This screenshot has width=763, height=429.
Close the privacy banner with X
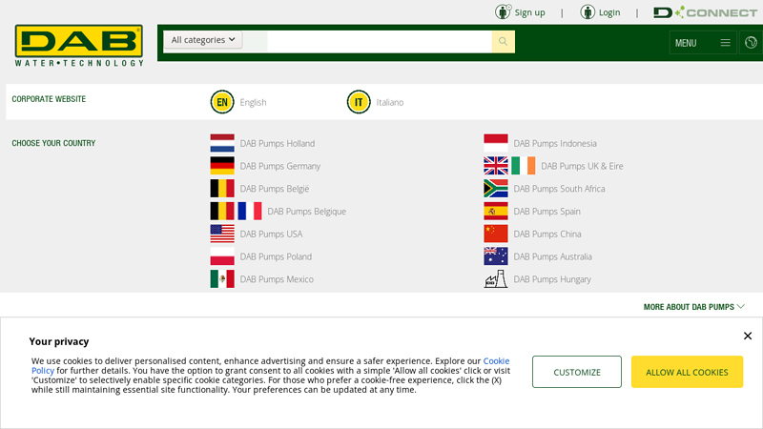tap(748, 336)
